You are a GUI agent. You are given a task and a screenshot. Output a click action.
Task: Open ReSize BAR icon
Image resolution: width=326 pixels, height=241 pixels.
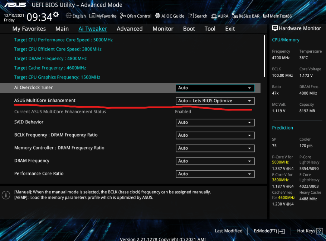pos(235,16)
